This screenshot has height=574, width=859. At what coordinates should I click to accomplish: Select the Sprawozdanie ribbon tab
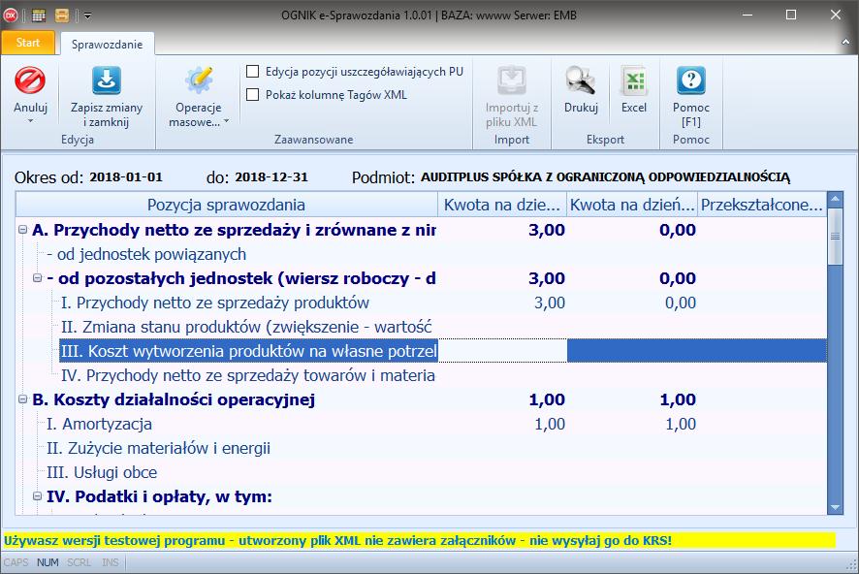point(107,45)
